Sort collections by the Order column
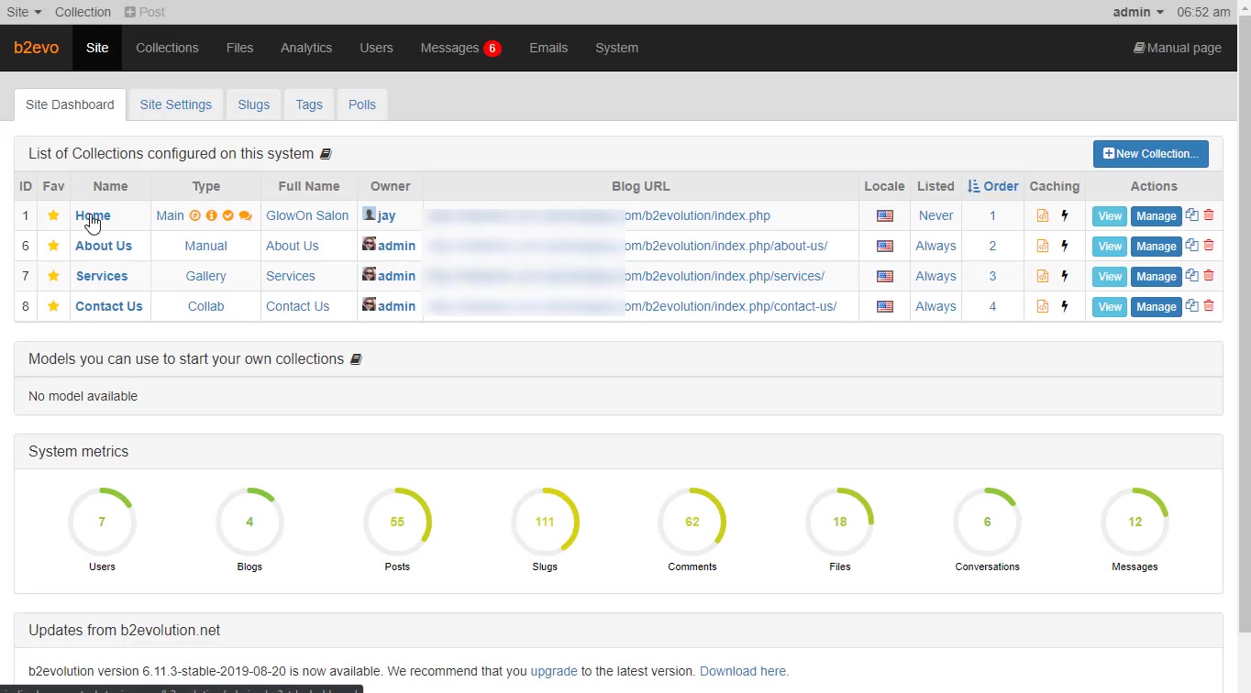The image size is (1251, 693). [x=993, y=186]
